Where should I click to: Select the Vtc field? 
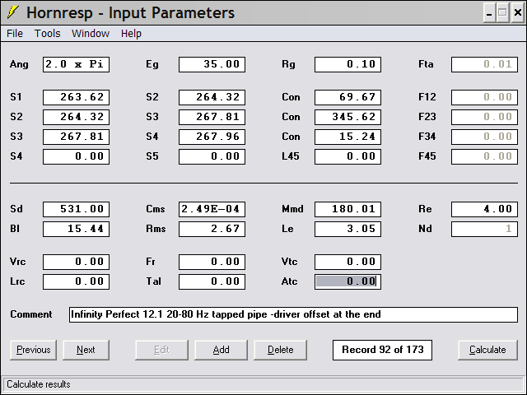point(347,262)
